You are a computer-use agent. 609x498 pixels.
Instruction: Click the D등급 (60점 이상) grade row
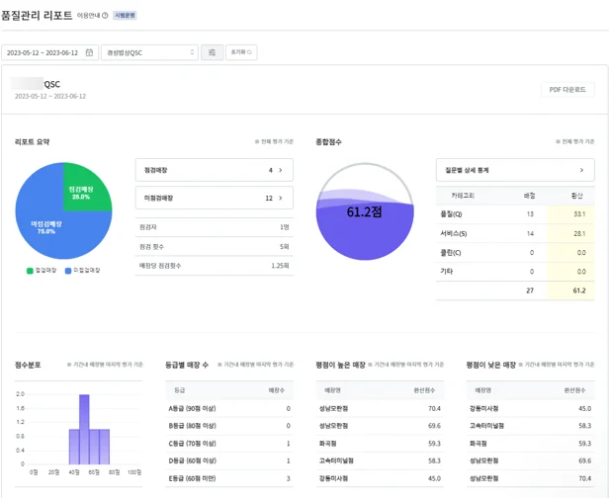(229, 460)
